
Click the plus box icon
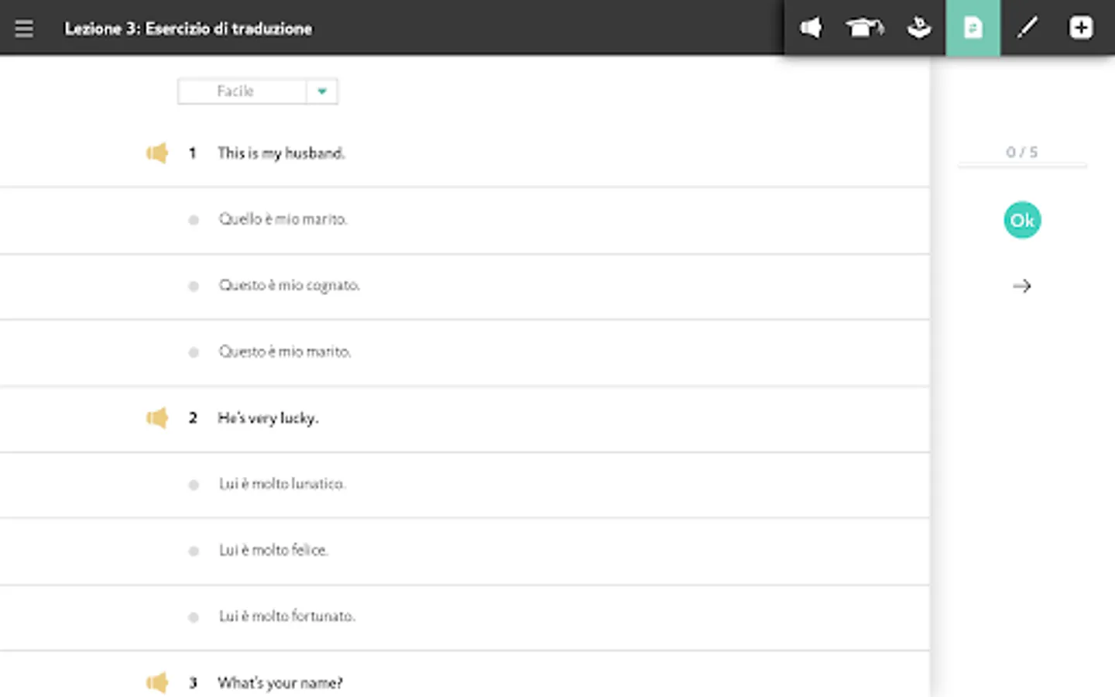tap(1081, 29)
